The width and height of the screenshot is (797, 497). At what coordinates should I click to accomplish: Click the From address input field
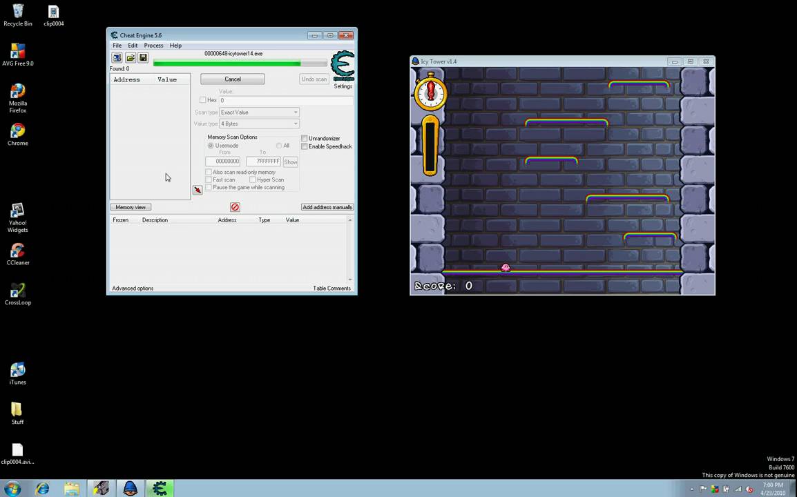(222, 161)
